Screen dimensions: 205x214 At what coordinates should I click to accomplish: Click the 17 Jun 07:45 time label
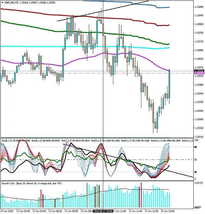coord(39,211)
